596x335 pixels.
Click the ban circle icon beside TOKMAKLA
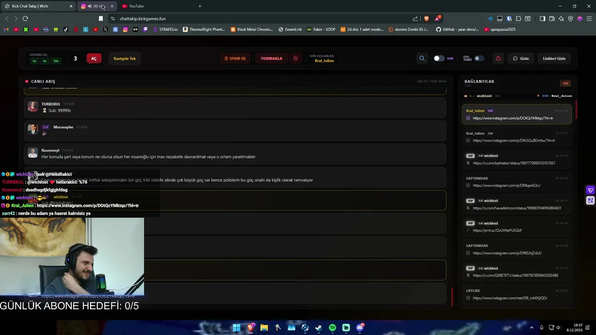tap(295, 59)
